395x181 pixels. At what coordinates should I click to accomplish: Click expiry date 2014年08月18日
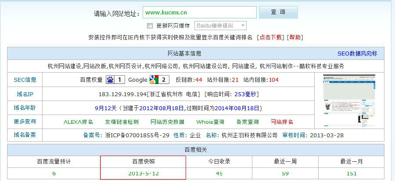click(237, 108)
